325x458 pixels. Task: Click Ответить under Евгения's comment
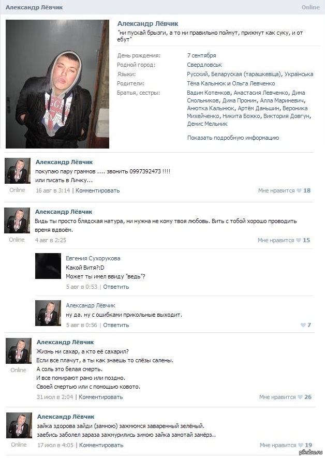coord(116,287)
